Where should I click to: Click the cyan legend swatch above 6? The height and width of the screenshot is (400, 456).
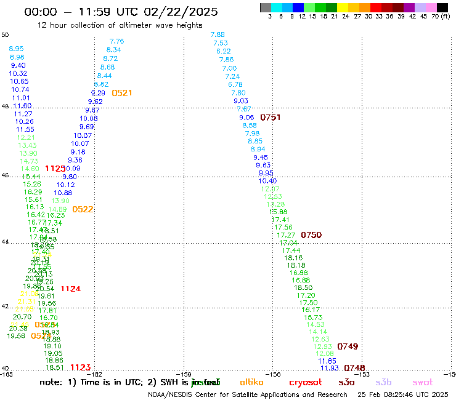point(277,7)
